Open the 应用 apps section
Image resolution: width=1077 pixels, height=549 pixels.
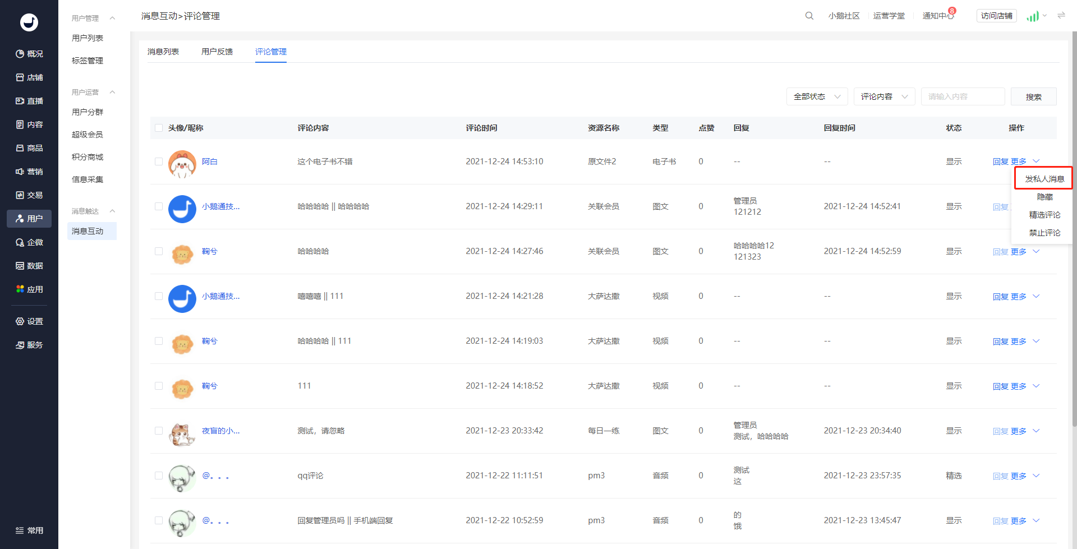(29, 289)
